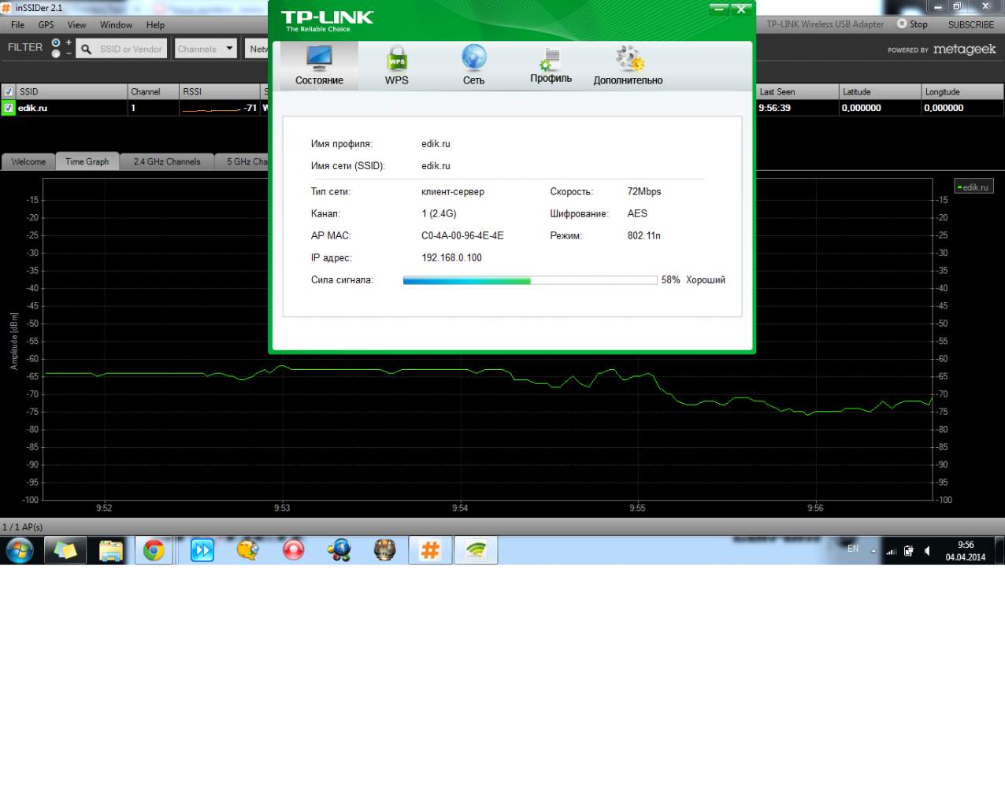This screenshot has height=806, width=1005.
Task: Click the metageek logo link
Action: [x=964, y=50]
